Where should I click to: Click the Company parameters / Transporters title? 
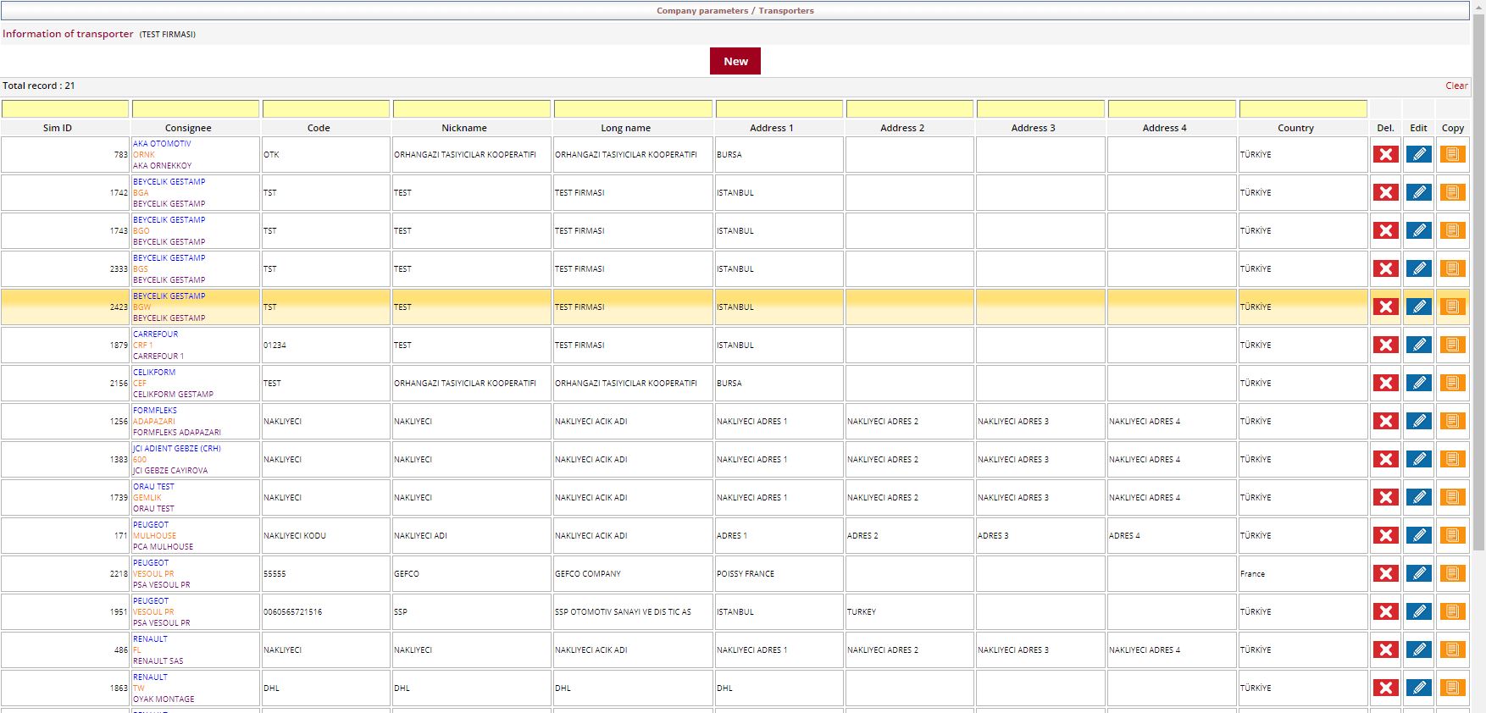(x=735, y=11)
